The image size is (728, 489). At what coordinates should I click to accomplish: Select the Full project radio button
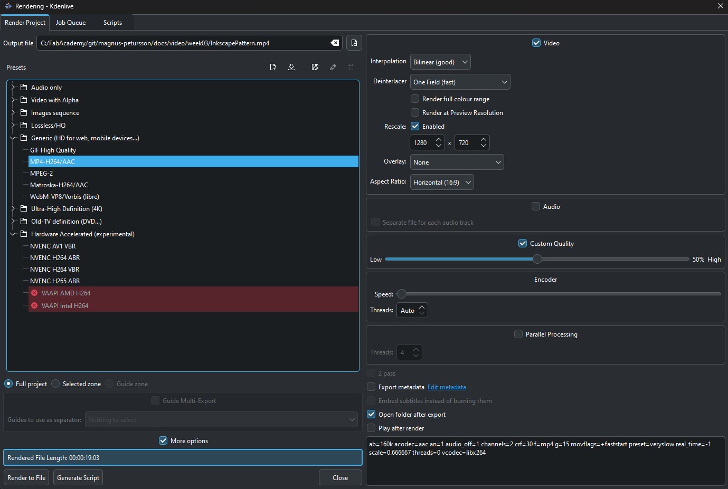coord(8,383)
